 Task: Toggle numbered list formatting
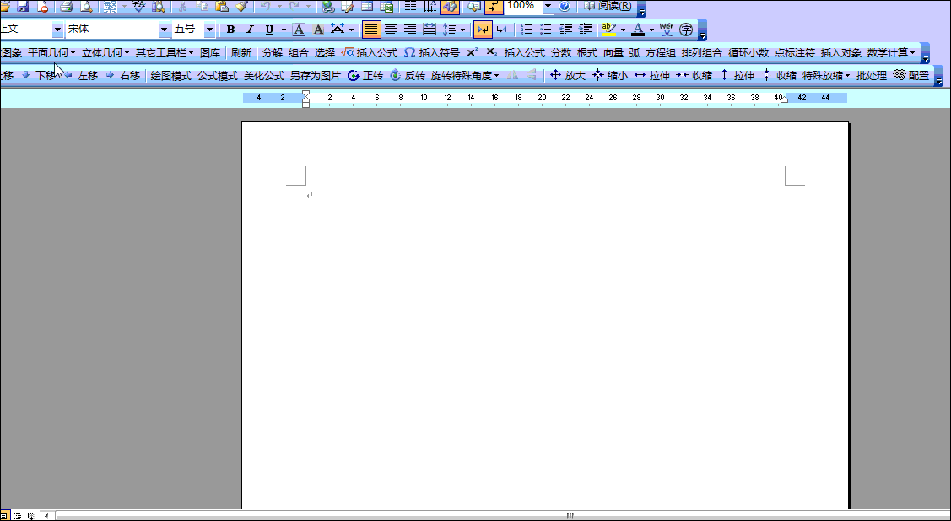527,29
